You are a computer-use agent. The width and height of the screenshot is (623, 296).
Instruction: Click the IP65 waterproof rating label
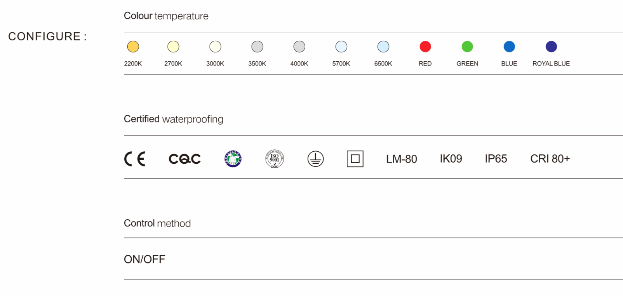click(x=496, y=159)
